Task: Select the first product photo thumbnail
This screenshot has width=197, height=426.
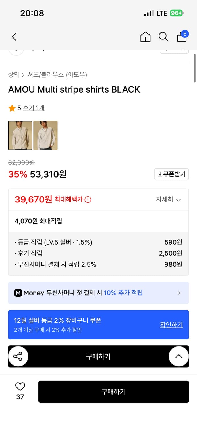Action: pos(20,135)
